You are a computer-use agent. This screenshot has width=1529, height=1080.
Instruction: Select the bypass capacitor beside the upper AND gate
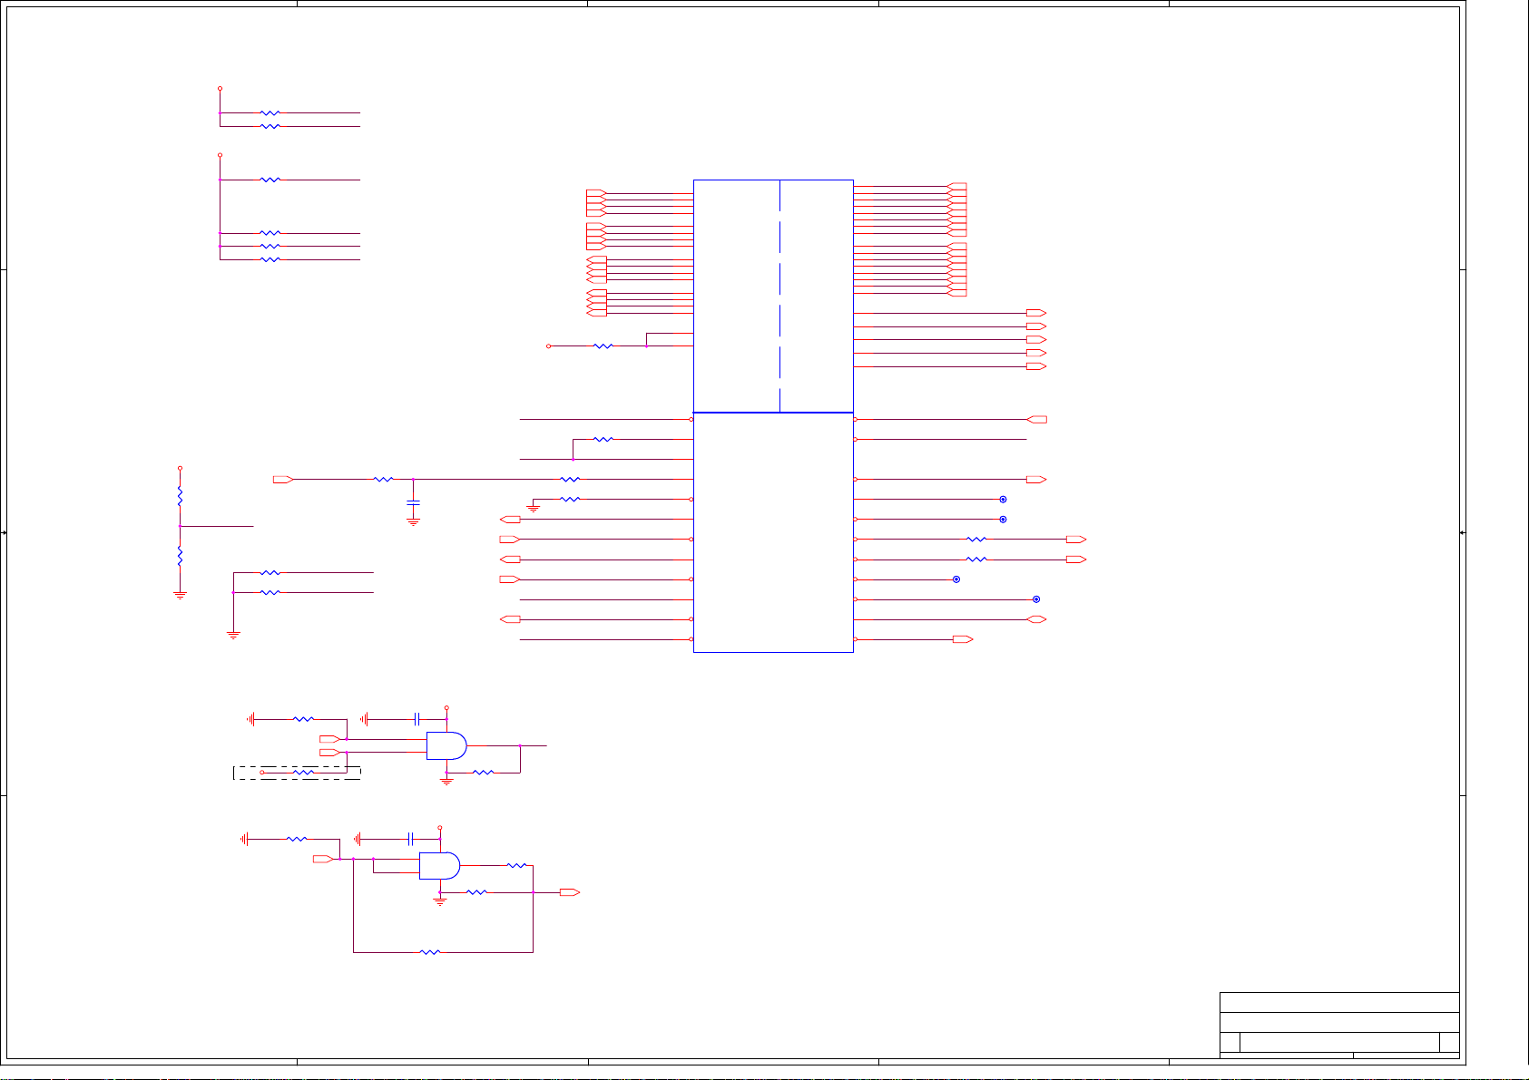[x=417, y=719]
